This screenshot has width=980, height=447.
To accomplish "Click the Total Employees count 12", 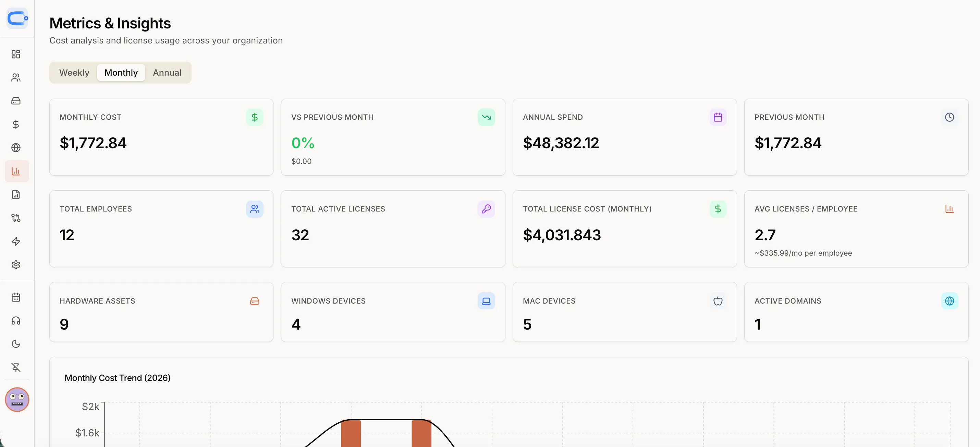I will 67,235.
